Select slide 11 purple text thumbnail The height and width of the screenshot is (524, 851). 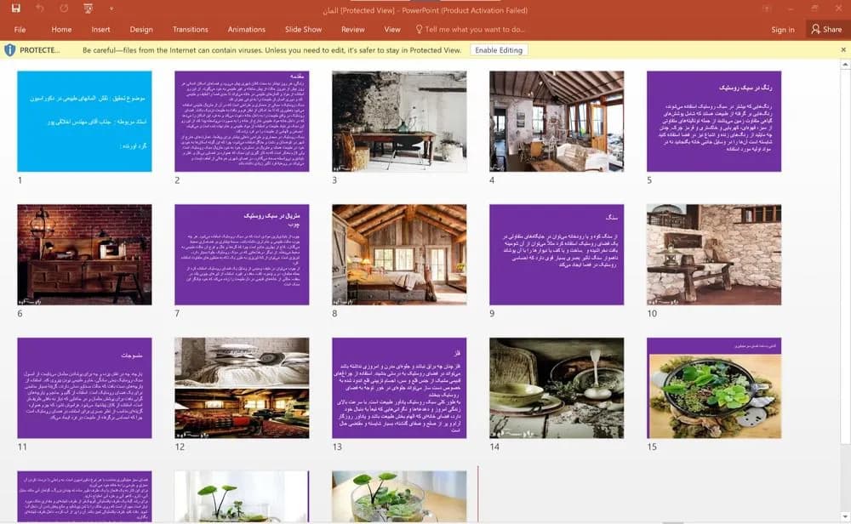[x=84, y=388]
